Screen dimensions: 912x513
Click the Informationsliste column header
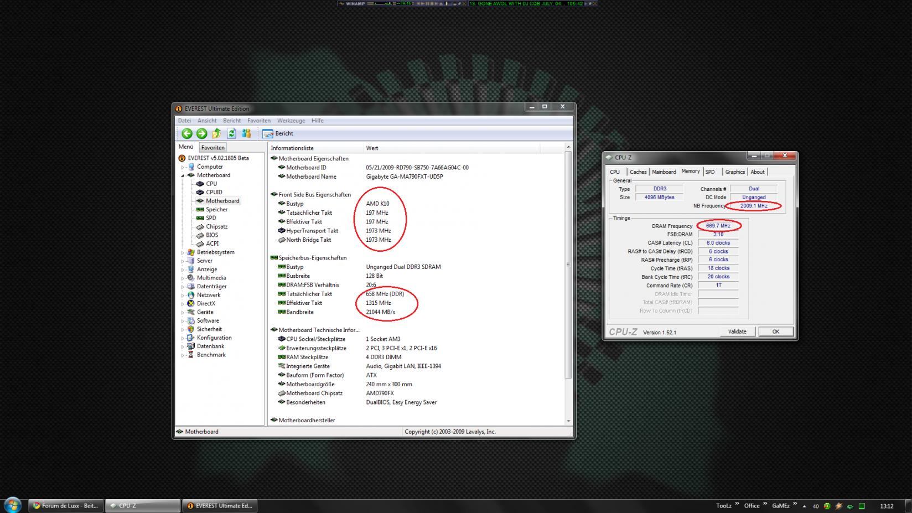315,148
